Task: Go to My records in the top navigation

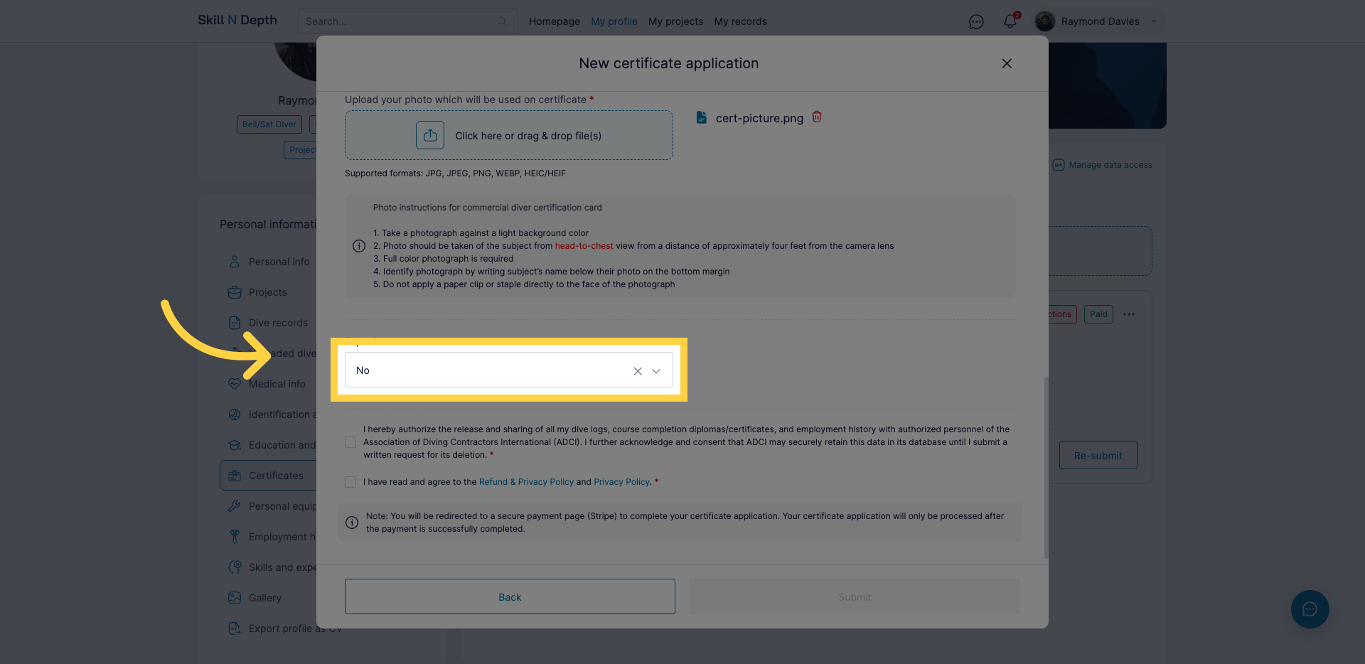Action: pyautogui.click(x=740, y=21)
